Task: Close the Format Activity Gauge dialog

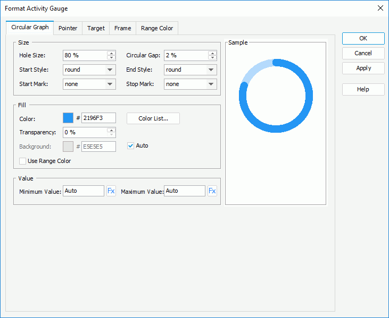Action: point(380,8)
